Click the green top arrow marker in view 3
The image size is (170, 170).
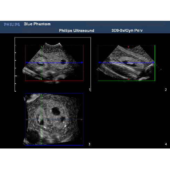click(41, 95)
